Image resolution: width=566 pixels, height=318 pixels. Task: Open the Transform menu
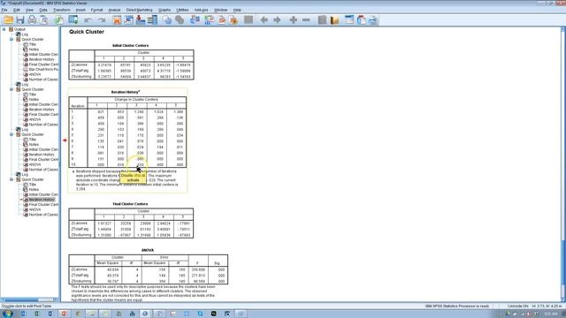point(62,10)
